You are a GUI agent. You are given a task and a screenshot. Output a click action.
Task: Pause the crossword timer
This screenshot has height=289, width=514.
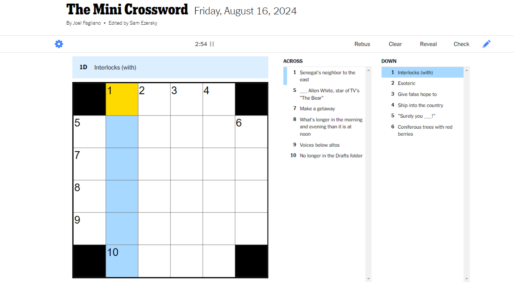pyautogui.click(x=212, y=44)
